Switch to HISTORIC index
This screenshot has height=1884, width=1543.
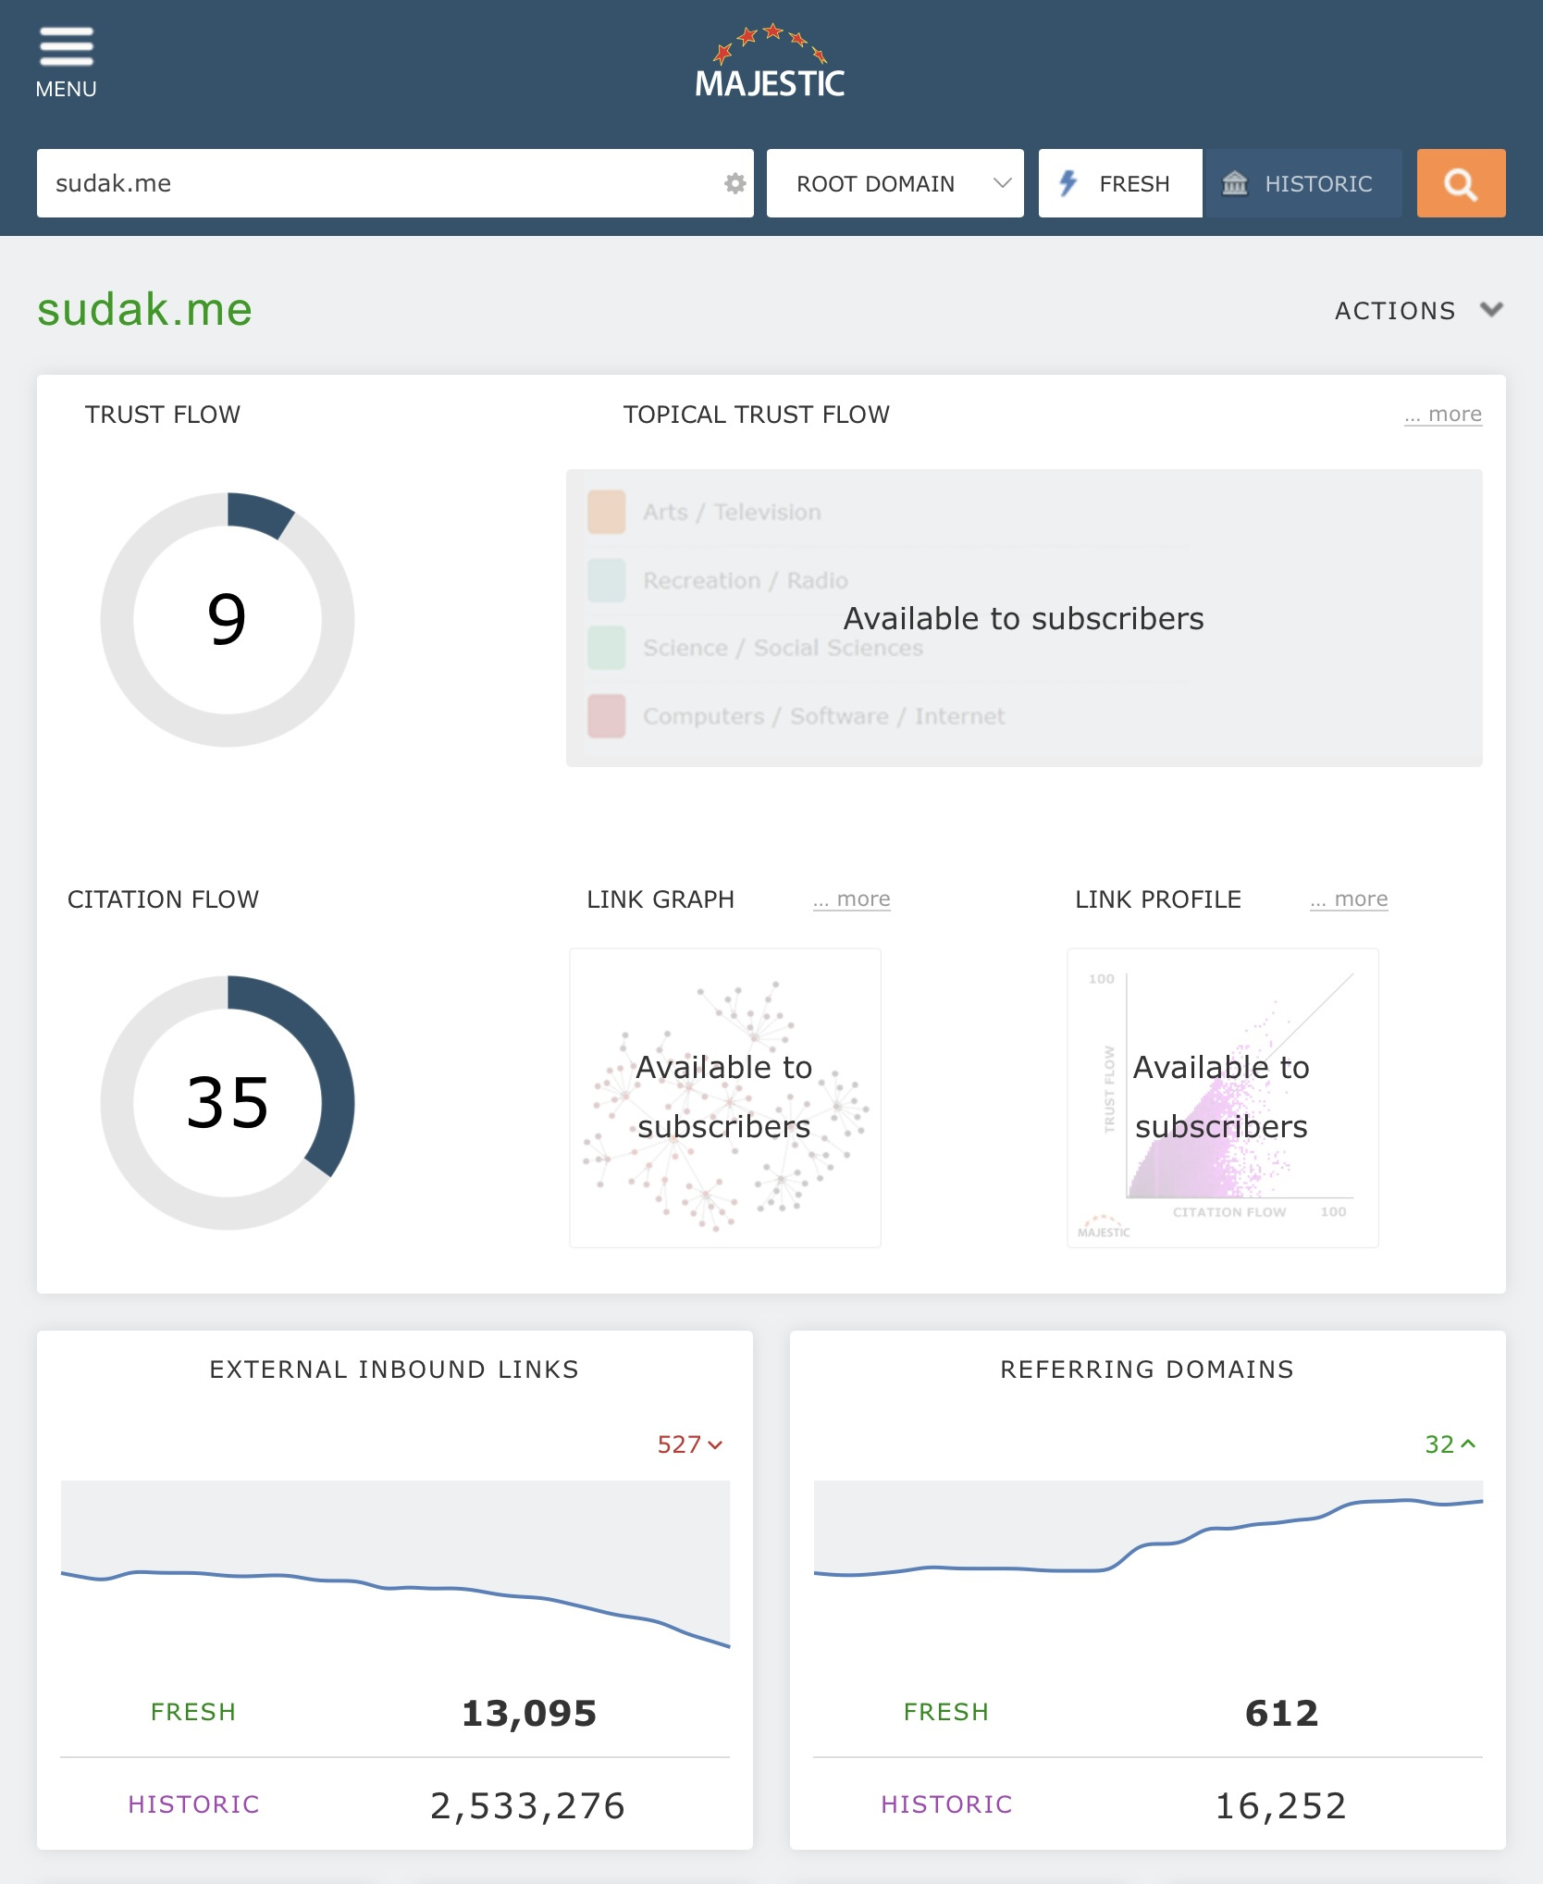pos(1302,183)
